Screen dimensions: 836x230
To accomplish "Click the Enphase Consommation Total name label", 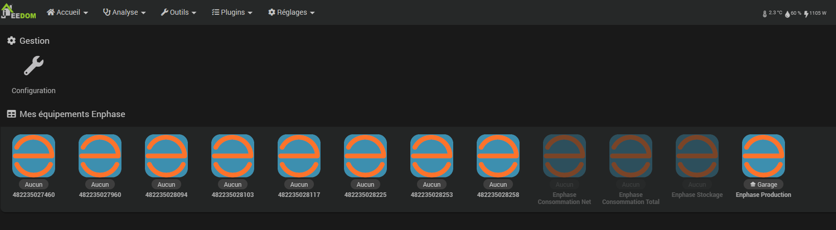I will [x=631, y=198].
